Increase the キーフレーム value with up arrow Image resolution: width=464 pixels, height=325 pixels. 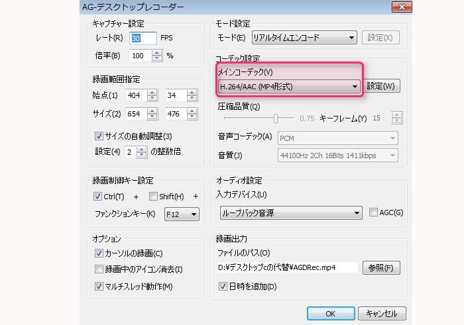[x=396, y=115]
